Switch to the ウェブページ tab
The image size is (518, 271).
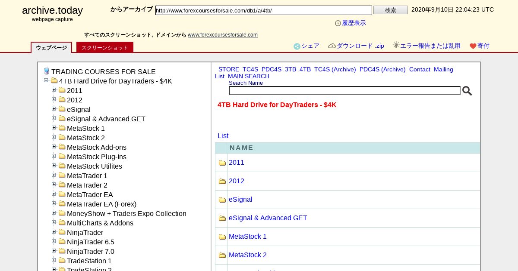[x=51, y=47]
